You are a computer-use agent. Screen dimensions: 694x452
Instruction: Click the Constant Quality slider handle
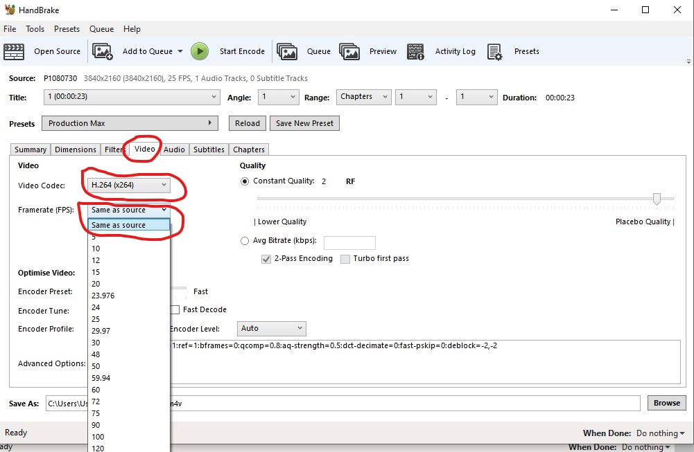pos(657,199)
